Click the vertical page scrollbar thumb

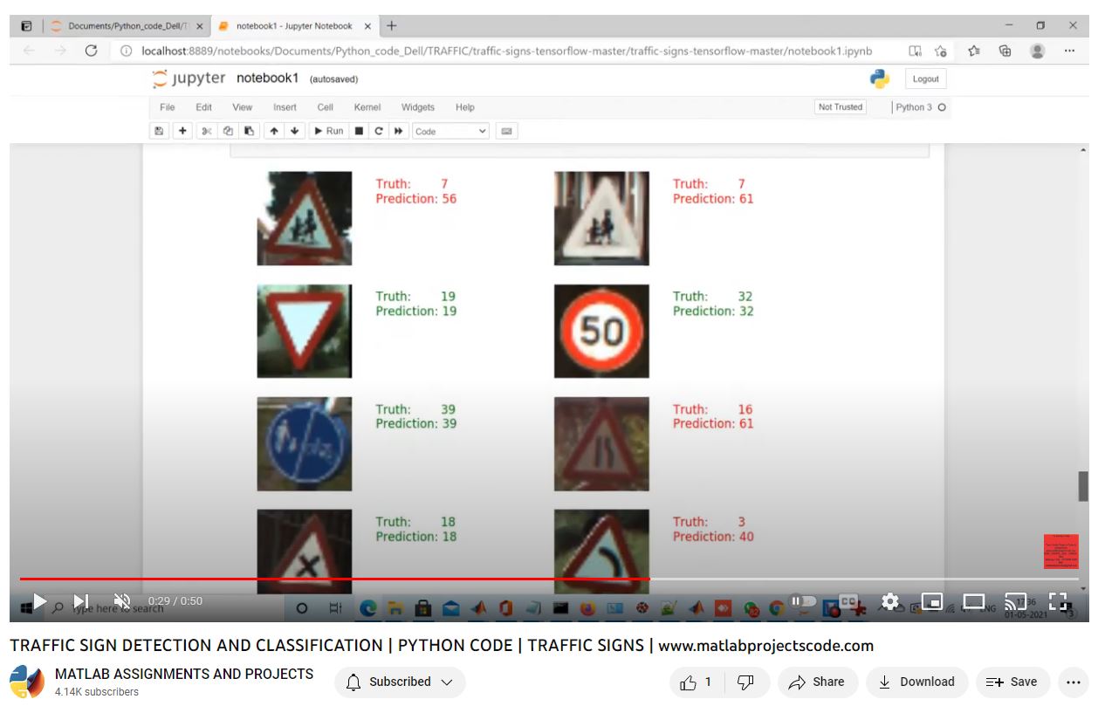[1083, 486]
